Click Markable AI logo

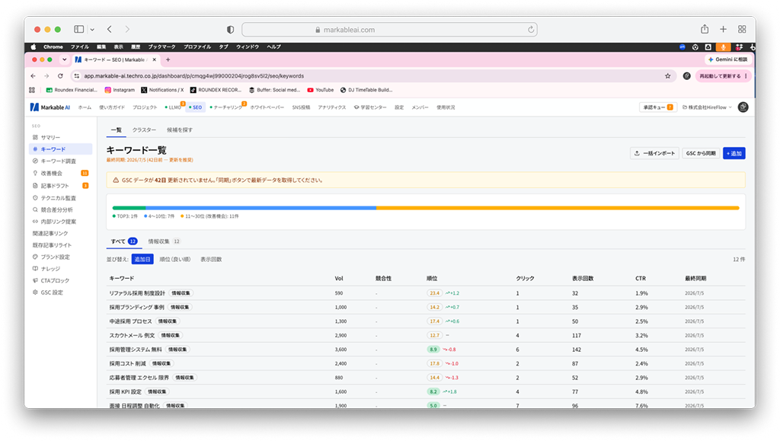pyautogui.click(x=50, y=107)
